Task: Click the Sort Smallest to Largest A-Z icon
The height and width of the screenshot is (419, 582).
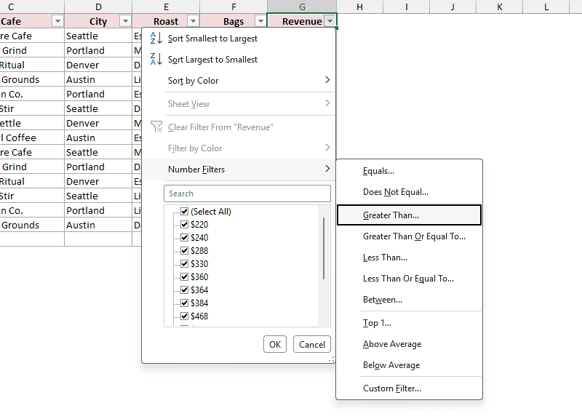Action: click(x=156, y=39)
